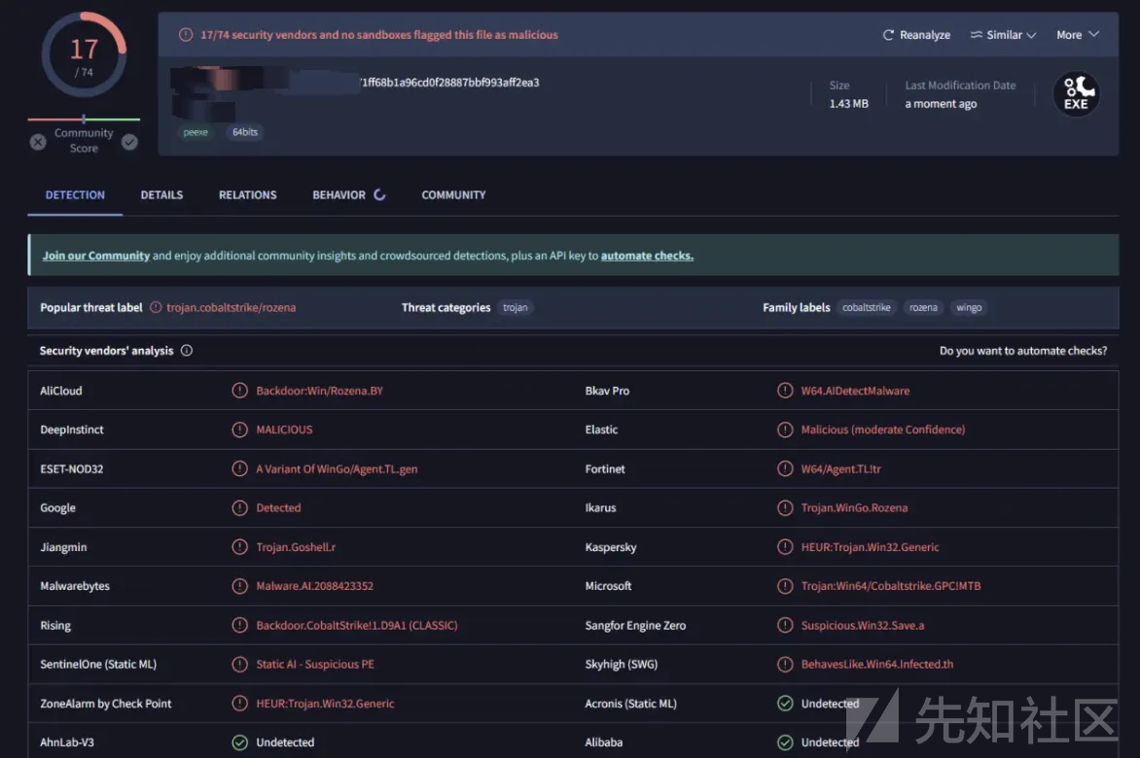Image resolution: width=1140 pixels, height=758 pixels.
Task: Click alert icon for ZoneAlarm by Check Point
Action: [x=240, y=704]
